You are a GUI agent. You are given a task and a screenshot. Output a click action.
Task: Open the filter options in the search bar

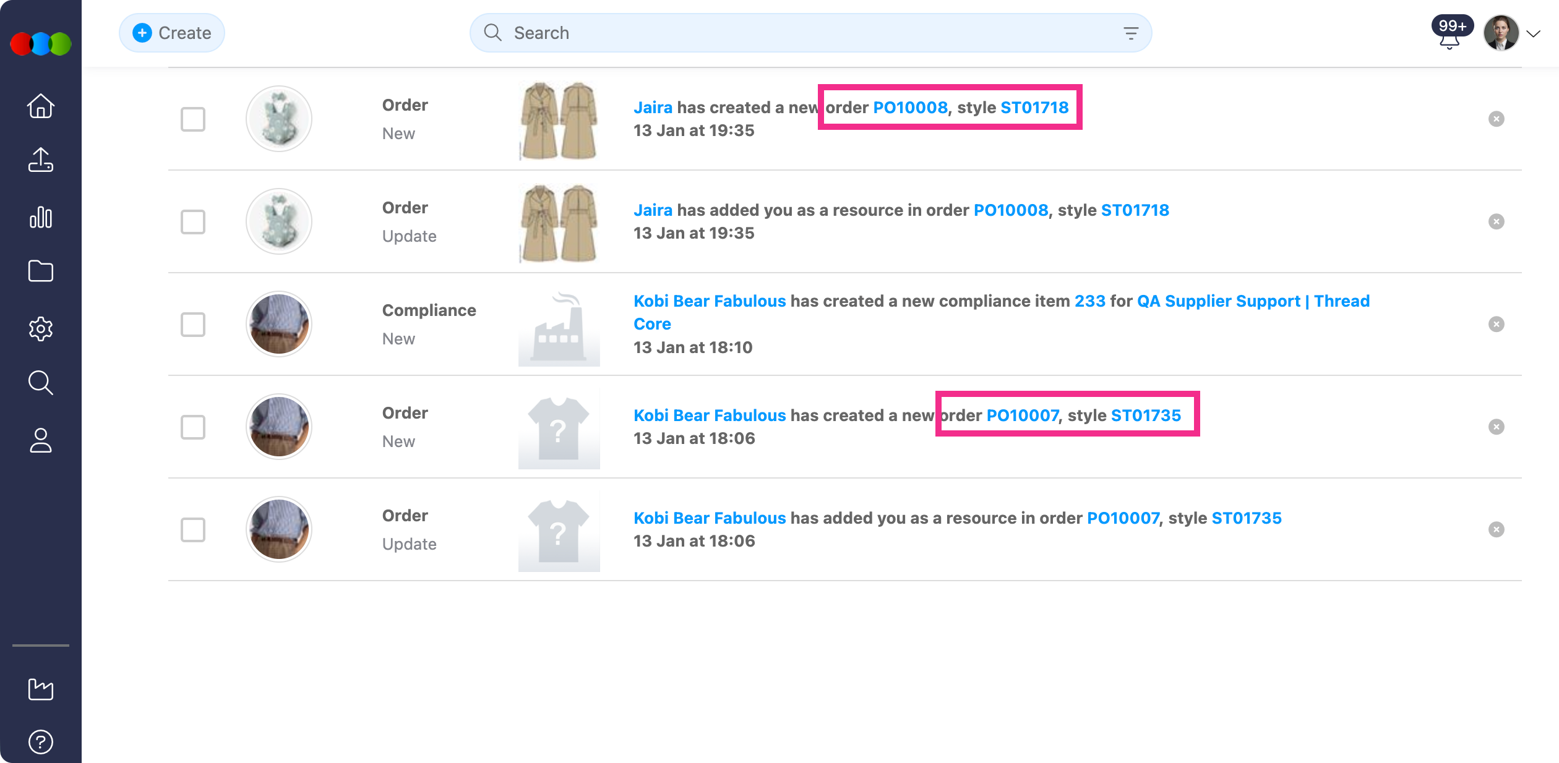[x=1130, y=33]
